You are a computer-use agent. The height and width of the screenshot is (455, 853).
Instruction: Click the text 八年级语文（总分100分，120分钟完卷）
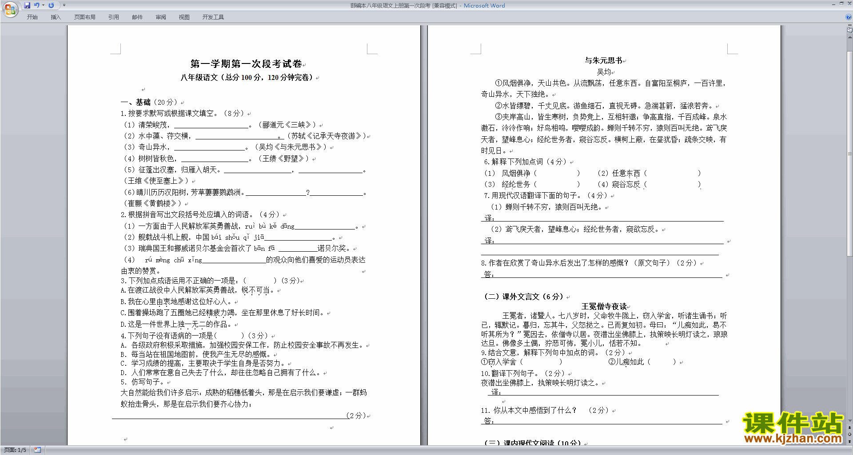point(247,78)
